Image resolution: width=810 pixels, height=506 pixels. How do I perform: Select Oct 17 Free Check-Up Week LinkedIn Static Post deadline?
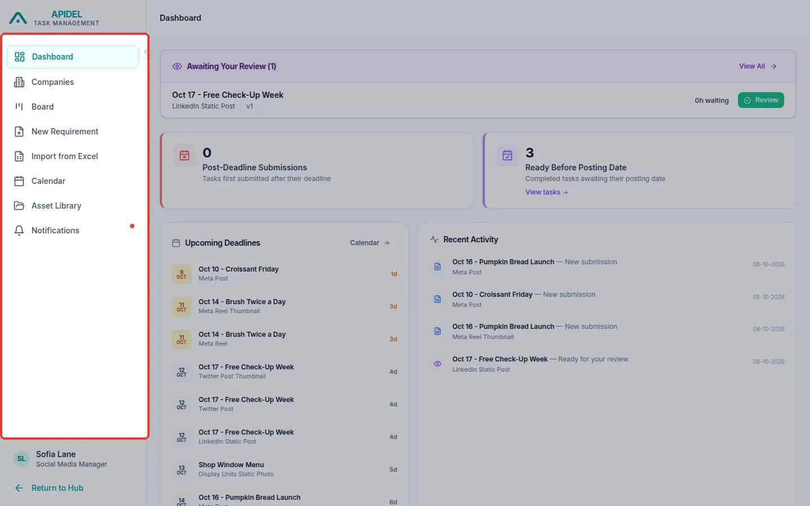click(x=284, y=437)
